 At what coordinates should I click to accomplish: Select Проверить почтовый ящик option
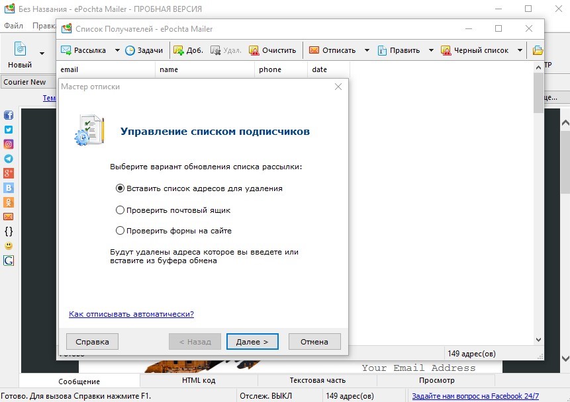coord(173,210)
